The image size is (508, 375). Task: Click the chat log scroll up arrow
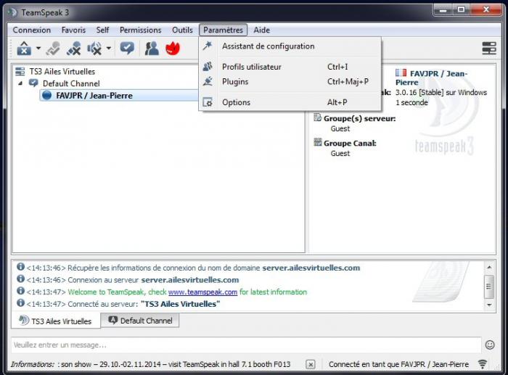tap(489, 267)
